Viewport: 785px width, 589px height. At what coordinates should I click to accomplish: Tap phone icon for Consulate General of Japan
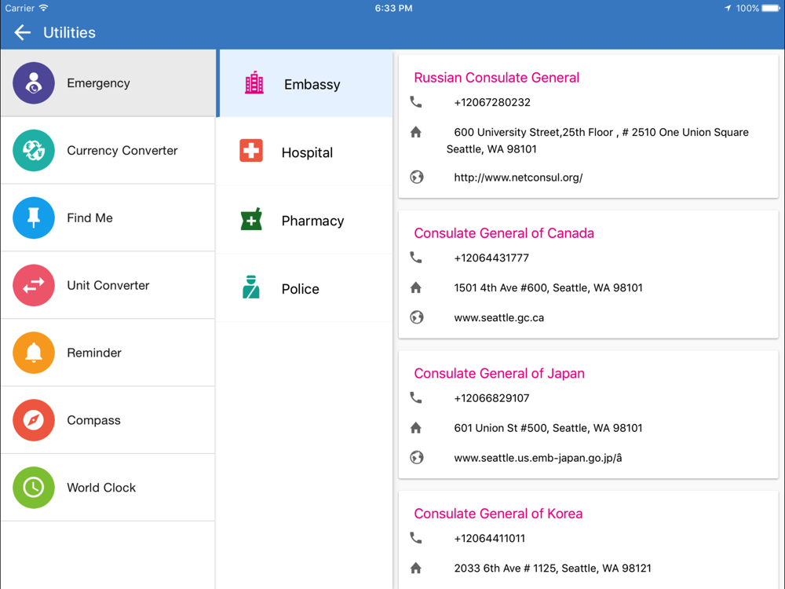point(416,397)
